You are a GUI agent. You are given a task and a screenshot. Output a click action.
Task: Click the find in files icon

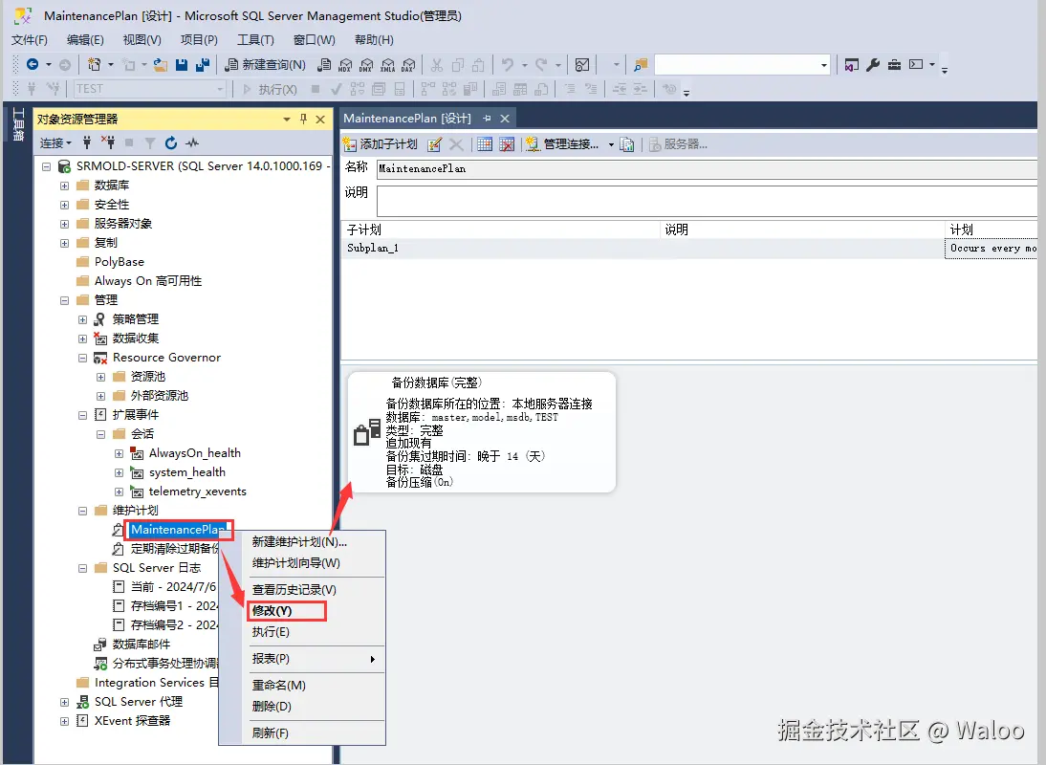click(x=641, y=65)
